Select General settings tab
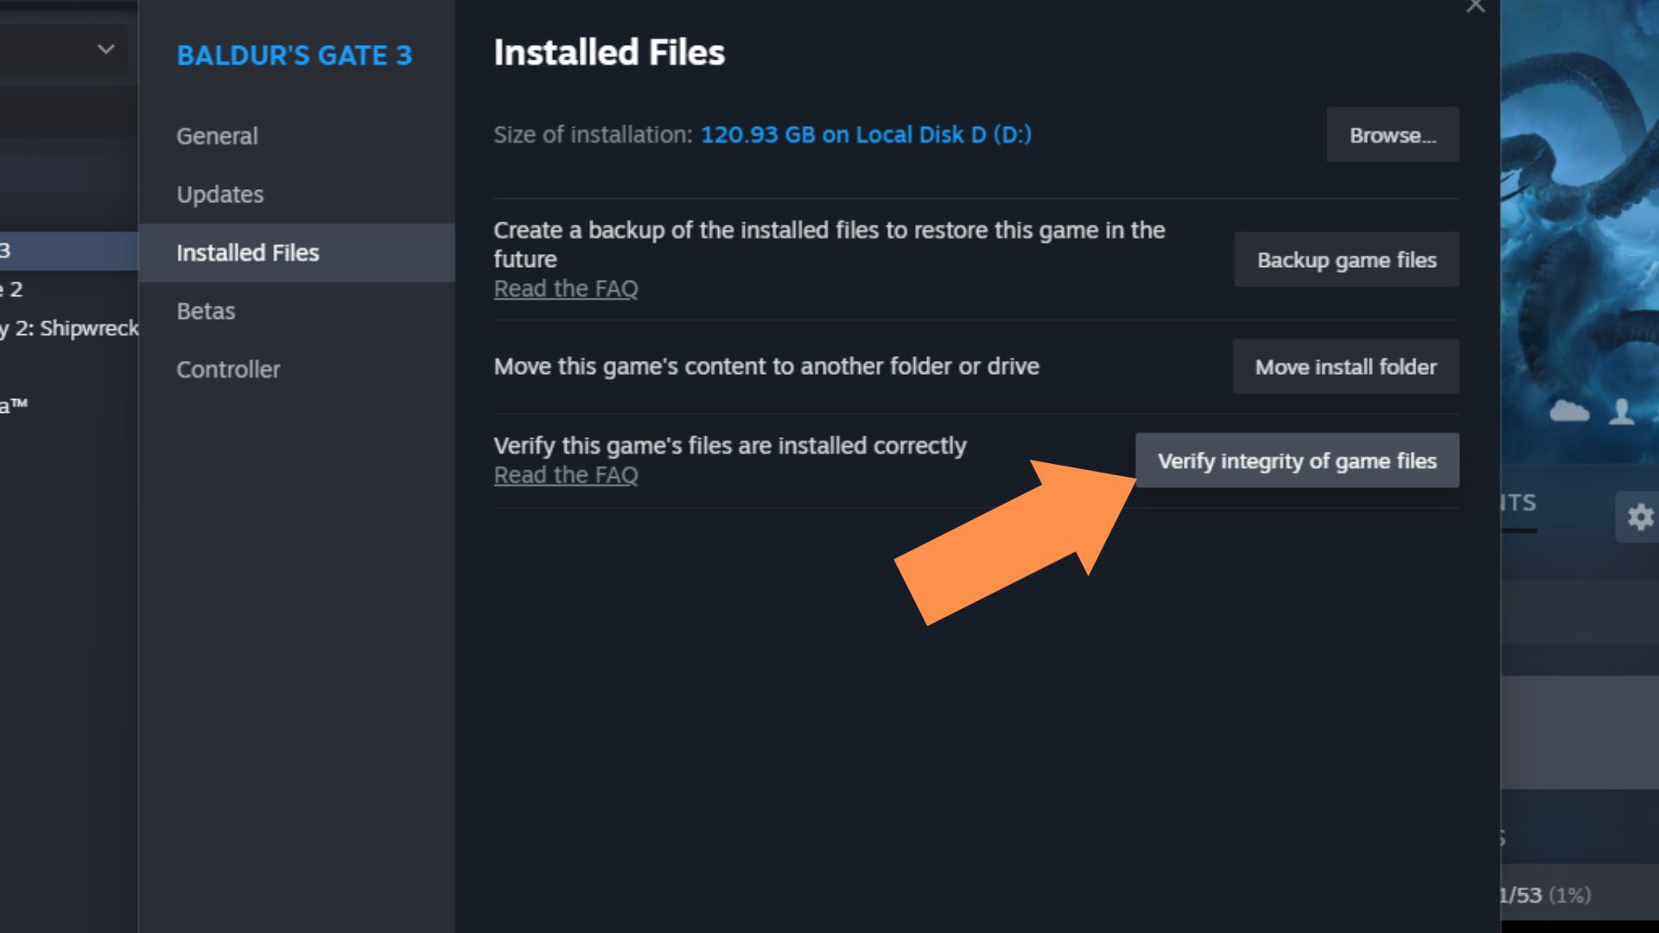1659x933 pixels. (217, 136)
